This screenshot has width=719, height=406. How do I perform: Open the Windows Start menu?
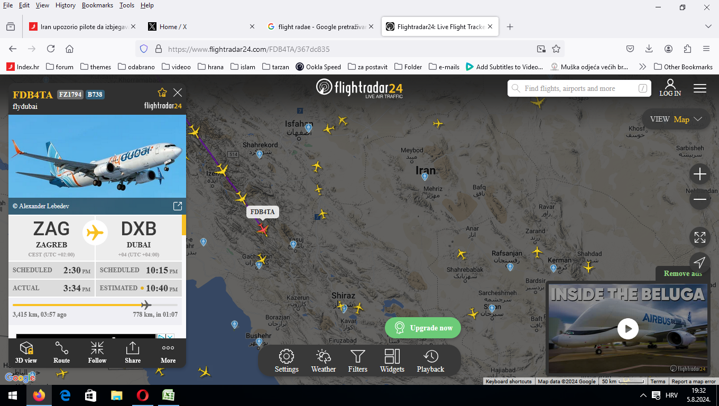coord(13,395)
